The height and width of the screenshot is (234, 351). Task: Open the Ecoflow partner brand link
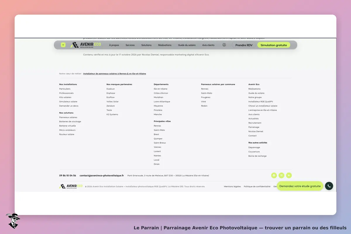(x=111, y=97)
